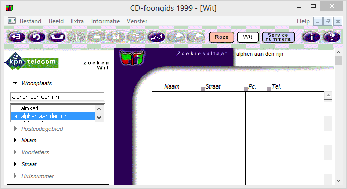This screenshot has height=189, width=347.
Task: Click the telephone handset toolbar icon
Action: (57, 37)
